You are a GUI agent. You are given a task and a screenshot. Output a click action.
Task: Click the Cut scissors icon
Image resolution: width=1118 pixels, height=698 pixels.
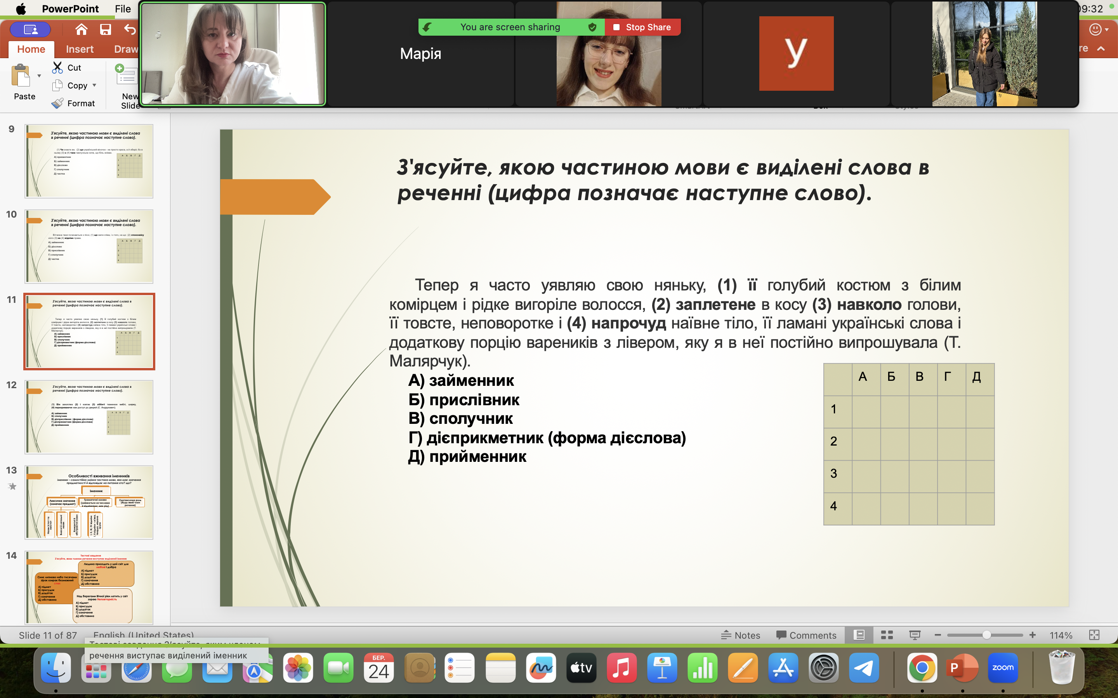pyautogui.click(x=57, y=67)
